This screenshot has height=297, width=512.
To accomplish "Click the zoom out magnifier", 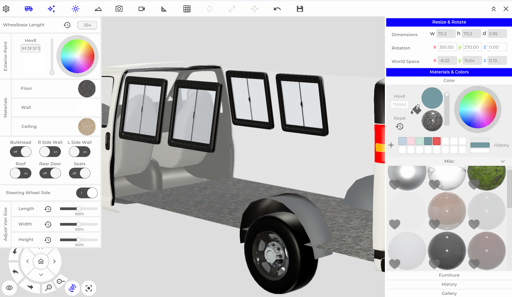I will pyautogui.click(x=61, y=281).
